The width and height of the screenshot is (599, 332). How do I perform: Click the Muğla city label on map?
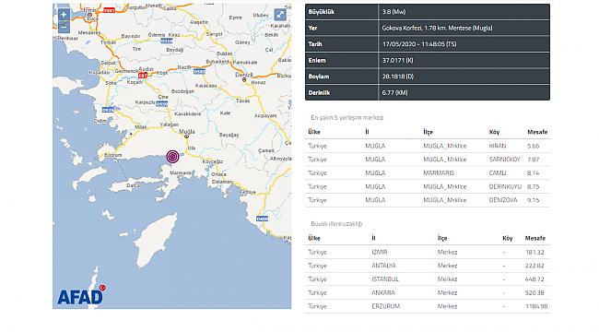pyautogui.click(x=187, y=132)
